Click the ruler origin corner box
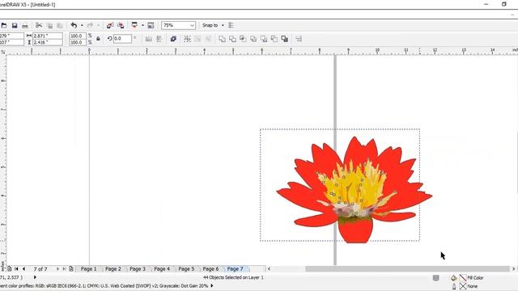The image size is (518, 291). [2, 51]
